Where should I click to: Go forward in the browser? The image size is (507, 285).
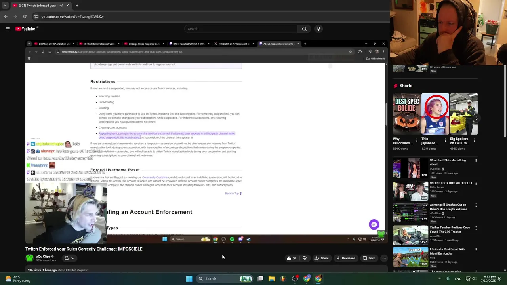[x=15, y=17]
